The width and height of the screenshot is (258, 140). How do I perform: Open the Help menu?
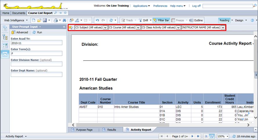[178, 6]
